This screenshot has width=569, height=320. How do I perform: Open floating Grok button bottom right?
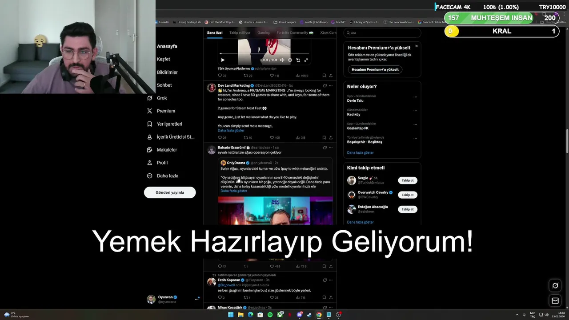555,285
